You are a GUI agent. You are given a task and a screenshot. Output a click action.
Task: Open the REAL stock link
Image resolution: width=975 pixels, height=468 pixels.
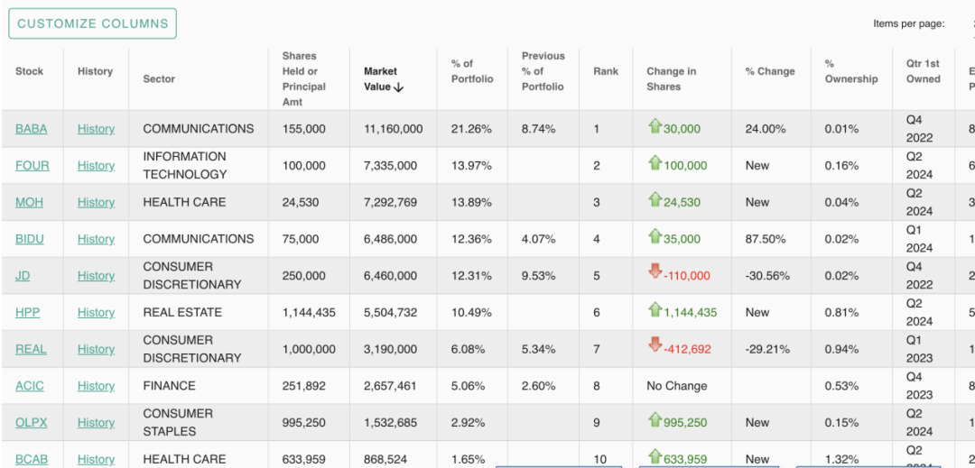31,349
